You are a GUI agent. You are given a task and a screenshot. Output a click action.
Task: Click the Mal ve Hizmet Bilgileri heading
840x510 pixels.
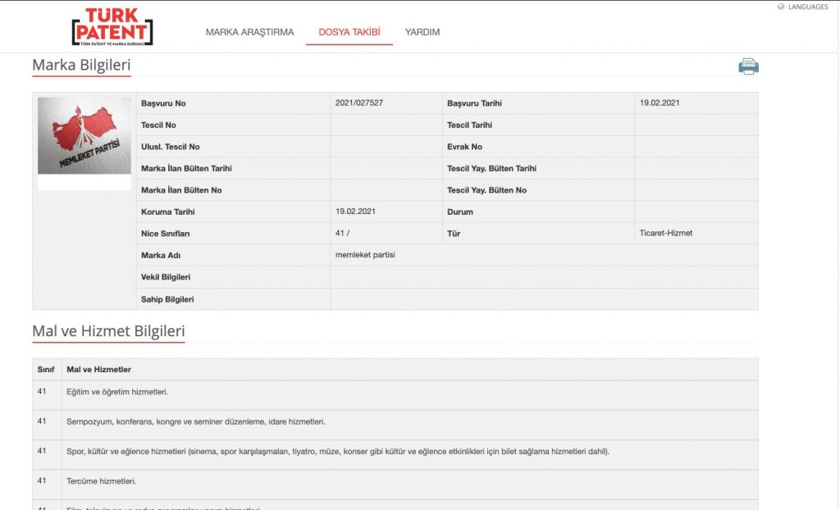point(108,331)
